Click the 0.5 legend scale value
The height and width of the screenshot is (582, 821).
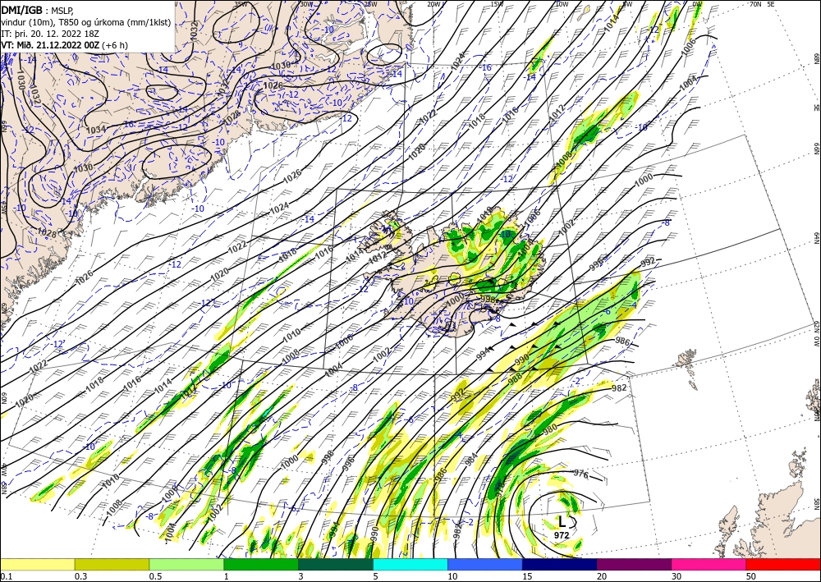(155, 576)
